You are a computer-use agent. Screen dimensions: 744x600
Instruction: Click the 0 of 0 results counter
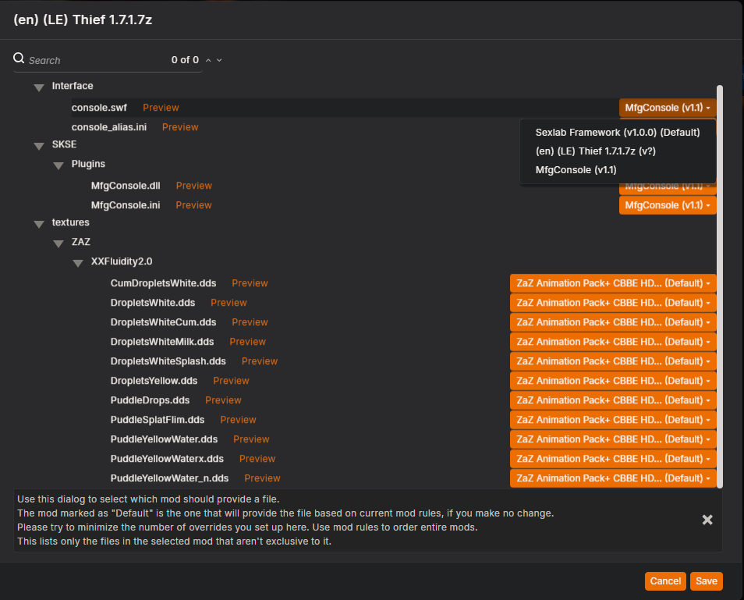pyautogui.click(x=185, y=60)
